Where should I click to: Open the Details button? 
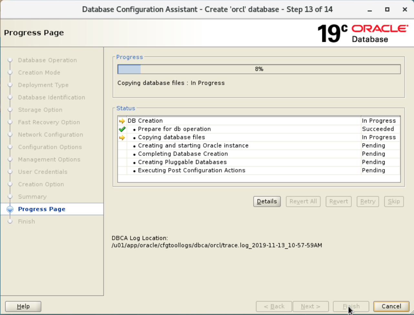pos(267,201)
